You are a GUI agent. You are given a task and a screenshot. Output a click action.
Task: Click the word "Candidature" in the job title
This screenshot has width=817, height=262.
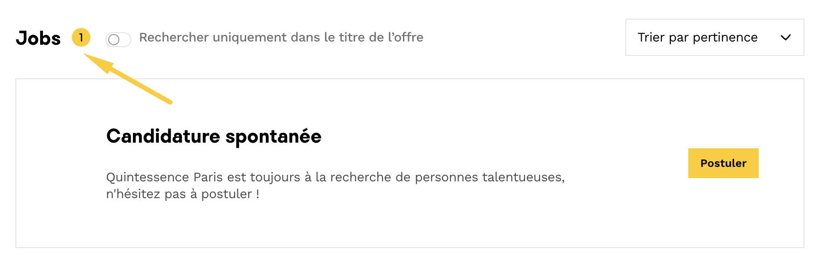(x=163, y=136)
